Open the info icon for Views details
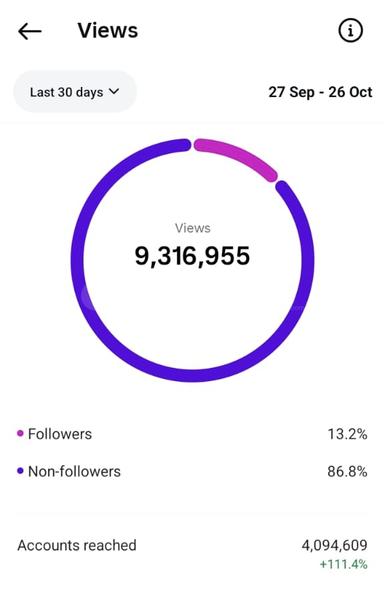The height and width of the screenshot is (590, 385). (x=350, y=30)
